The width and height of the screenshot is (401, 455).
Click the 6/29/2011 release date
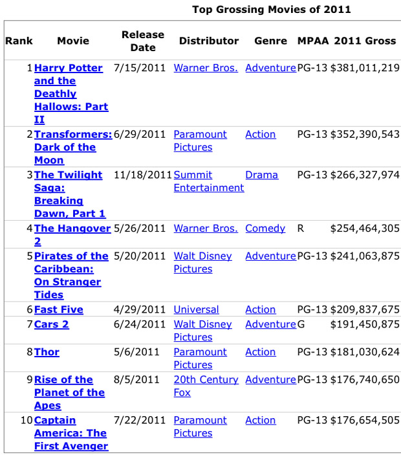[x=140, y=135]
